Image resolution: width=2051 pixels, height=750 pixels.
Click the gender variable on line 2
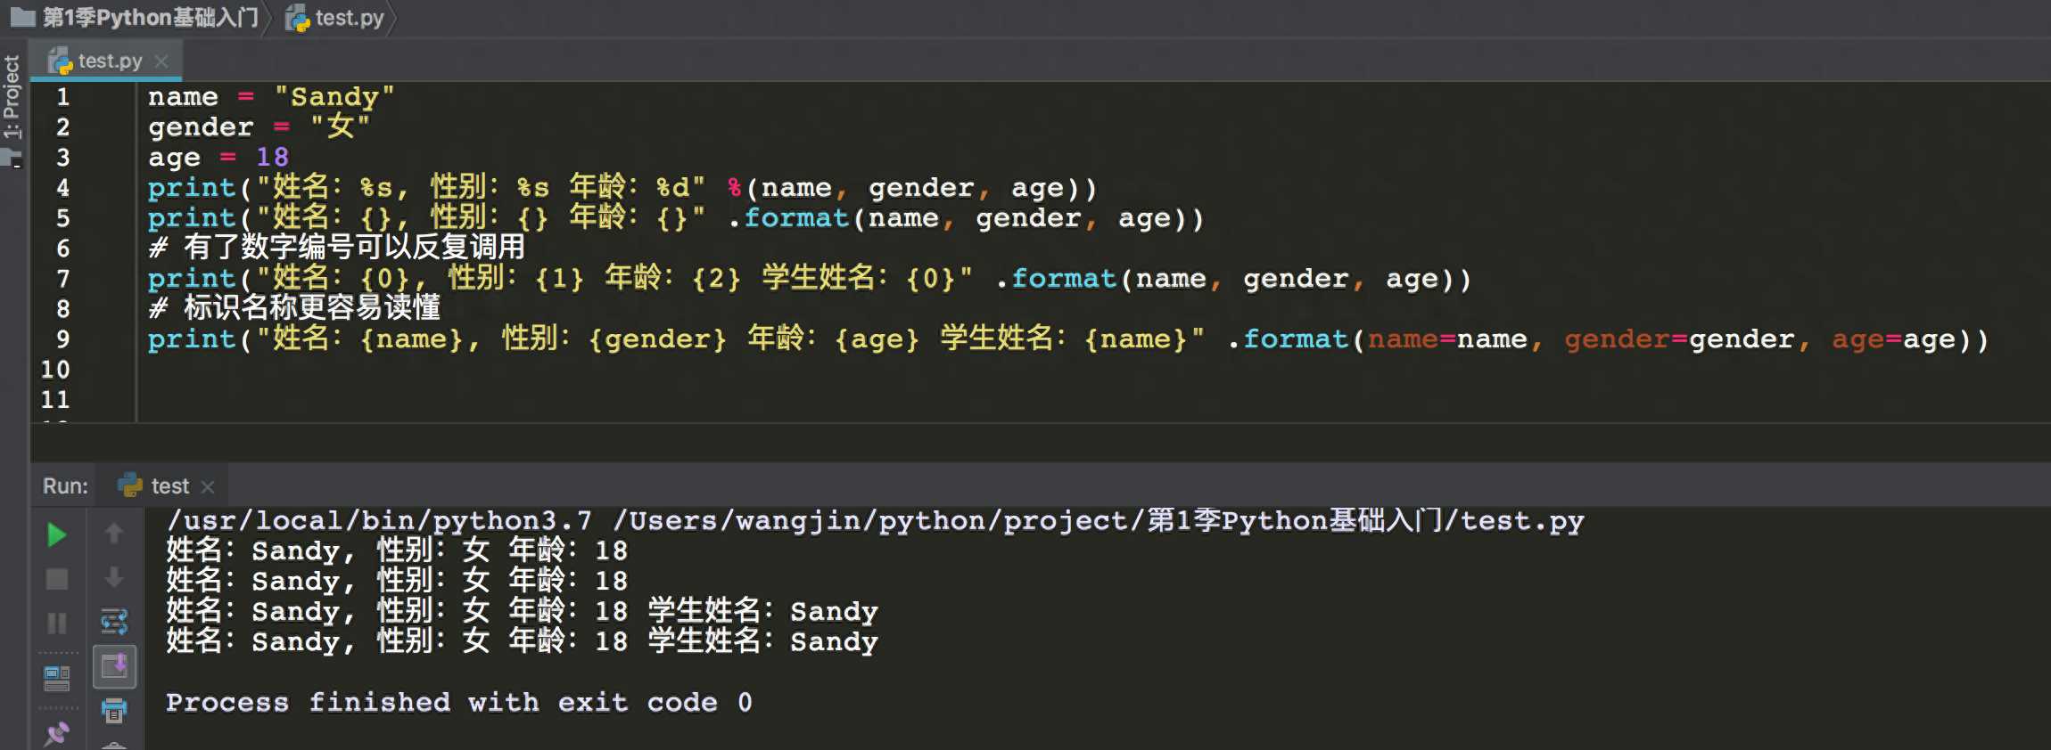point(201,128)
